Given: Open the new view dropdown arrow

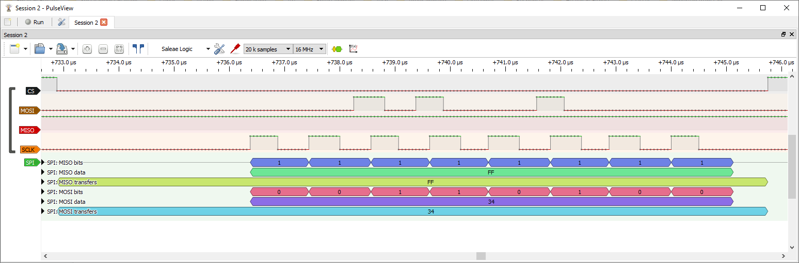Looking at the screenshot, I should pyautogui.click(x=25, y=49).
